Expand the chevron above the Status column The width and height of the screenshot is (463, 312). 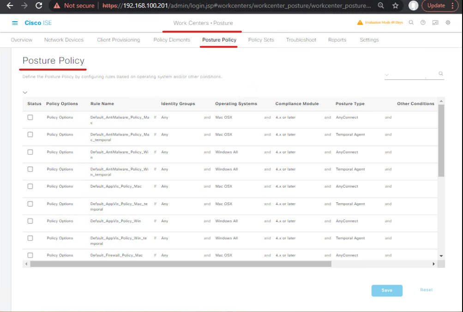tap(25, 93)
